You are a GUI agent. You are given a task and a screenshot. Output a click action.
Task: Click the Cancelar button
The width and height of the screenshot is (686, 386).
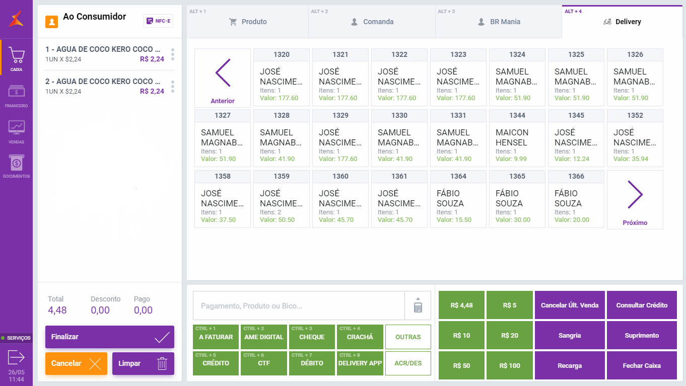[x=76, y=363]
